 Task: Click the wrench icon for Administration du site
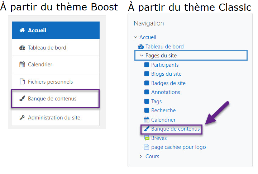coord(22,117)
